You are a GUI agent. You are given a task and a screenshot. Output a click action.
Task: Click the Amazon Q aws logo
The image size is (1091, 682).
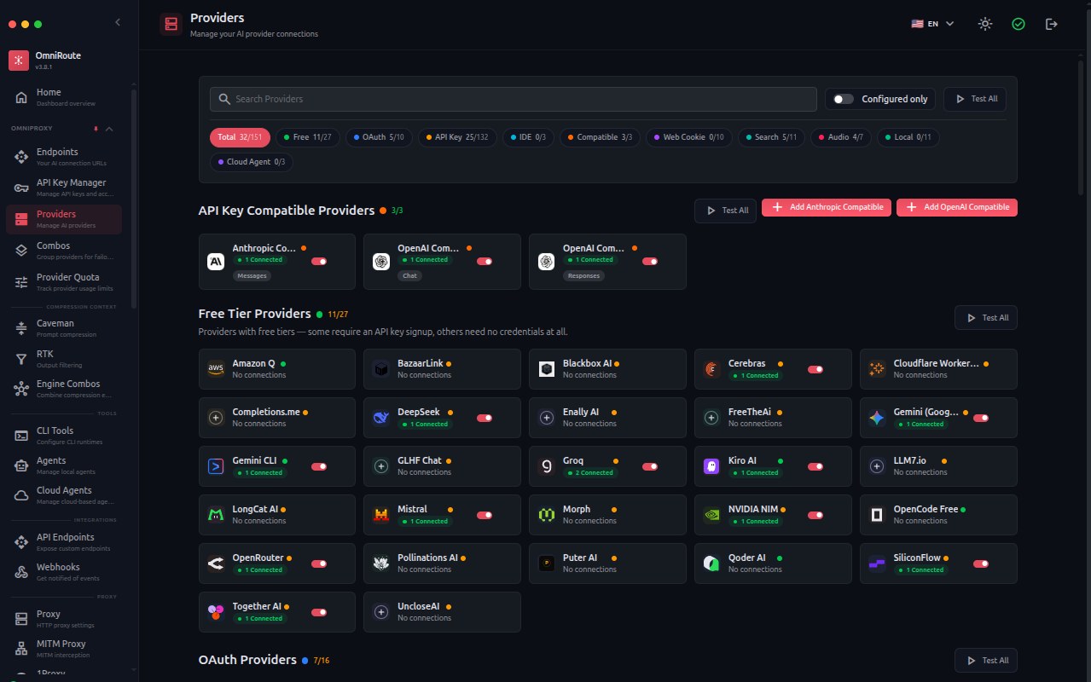[x=216, y=369]
